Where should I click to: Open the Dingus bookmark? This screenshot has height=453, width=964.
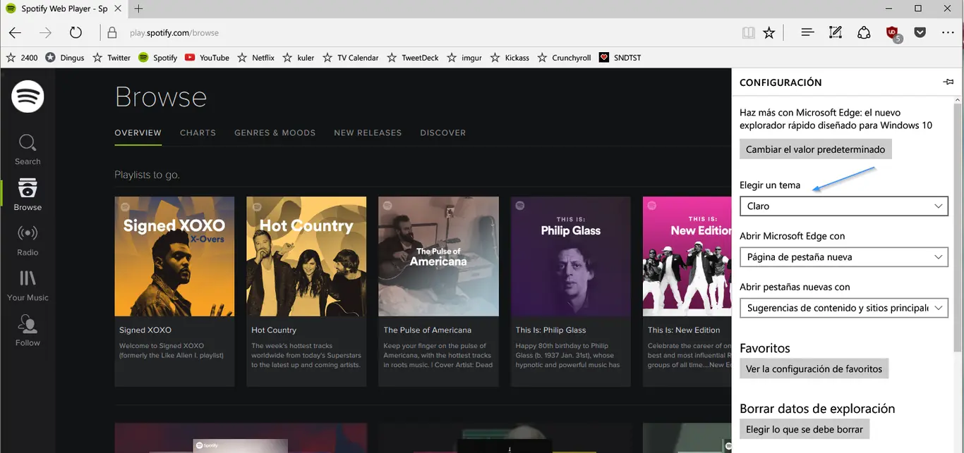pos(65,58)
